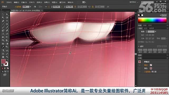
Task: Select the Eraser tool
Action: (x=7, y=31)
